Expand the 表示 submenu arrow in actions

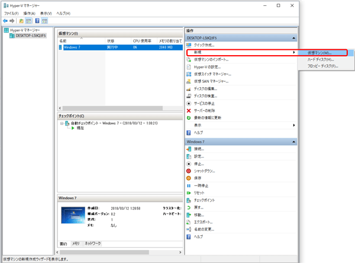click(x=293, y=125)
